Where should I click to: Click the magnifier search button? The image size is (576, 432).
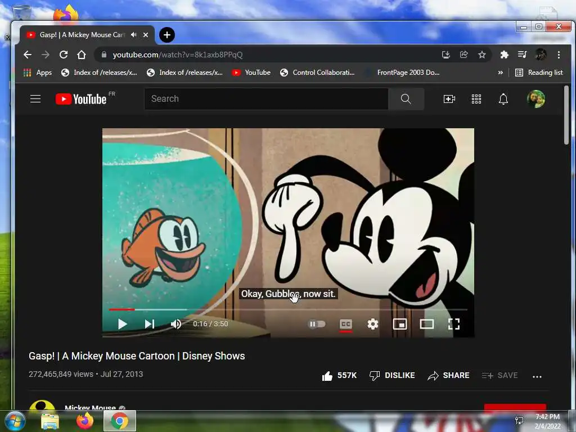[406, 99]
